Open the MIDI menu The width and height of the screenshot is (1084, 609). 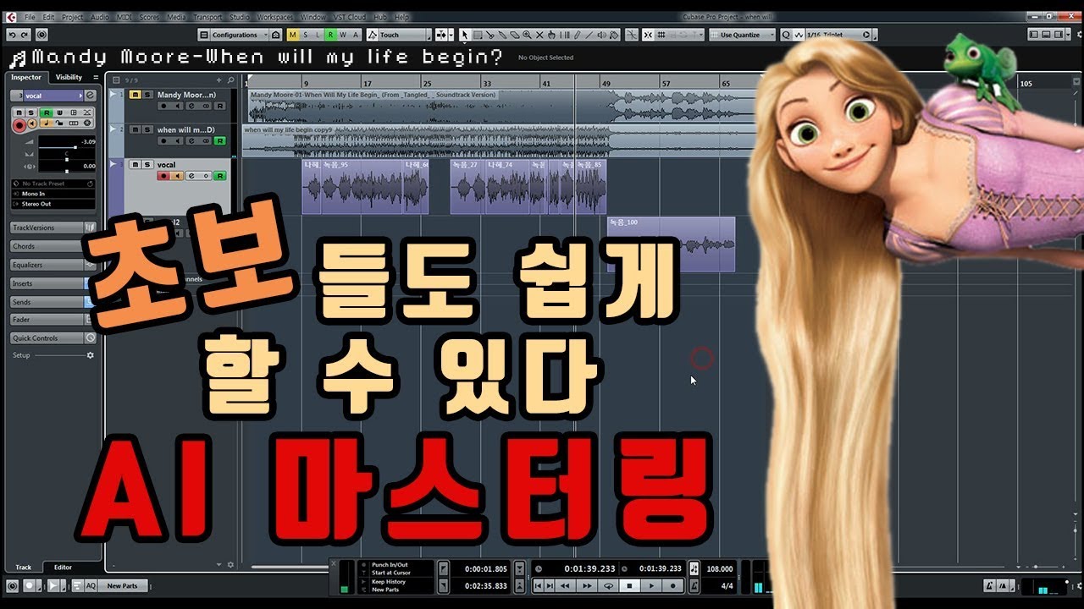(x=124, y=17)
